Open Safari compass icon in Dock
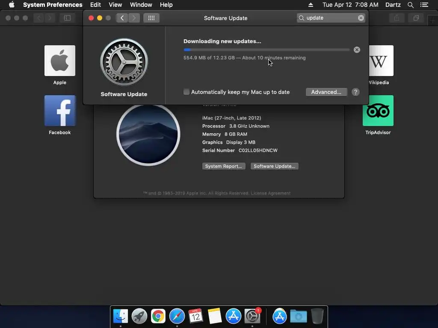This screenshot has height=328, width=438. point(177,316)
